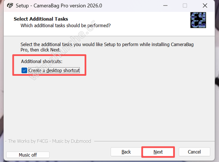Image resolution: width=219 pixels, height=162 pixels.
Task: Proceed by pressing Next
Action: tap(158, 152)
